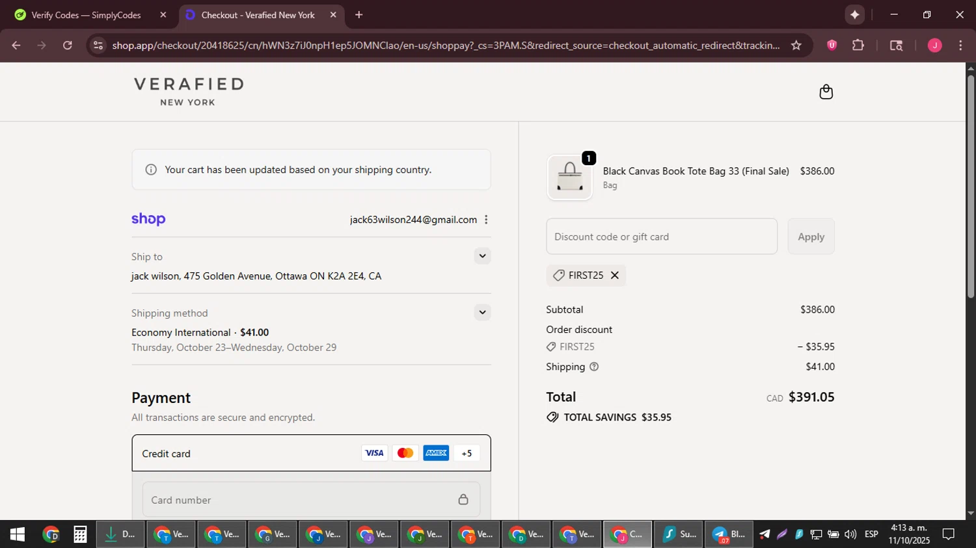Open a new browser tab
976x548 pixels.
click(x=359, y=14)
